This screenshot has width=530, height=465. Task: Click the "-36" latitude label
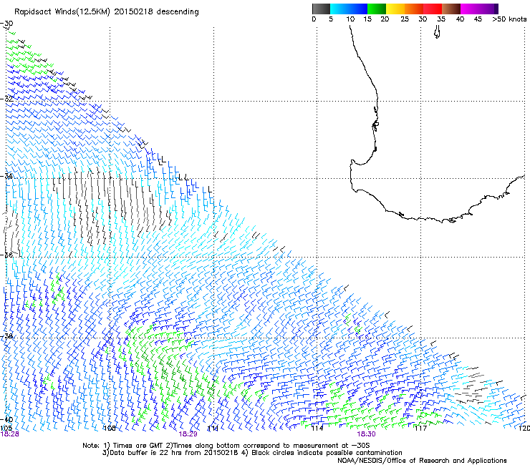point(6,255)
